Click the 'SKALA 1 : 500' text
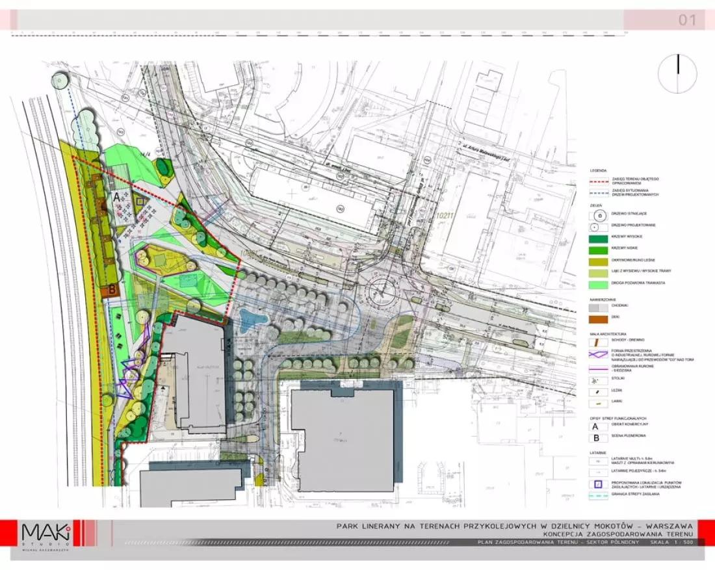The height and width of the screenshot is (570, 715). (672, 543)
